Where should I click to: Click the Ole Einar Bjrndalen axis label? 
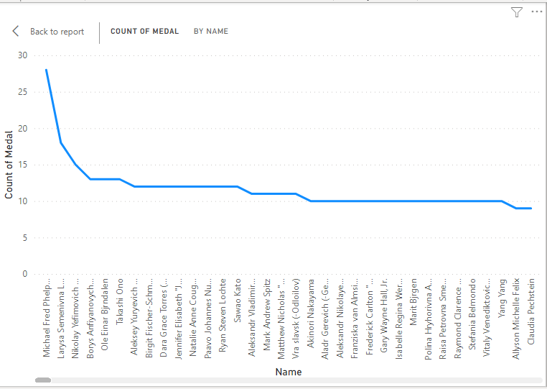point(105,313)
